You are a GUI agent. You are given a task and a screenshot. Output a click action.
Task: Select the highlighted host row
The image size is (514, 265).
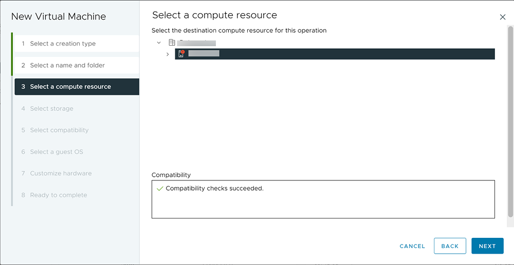(334, 54)
